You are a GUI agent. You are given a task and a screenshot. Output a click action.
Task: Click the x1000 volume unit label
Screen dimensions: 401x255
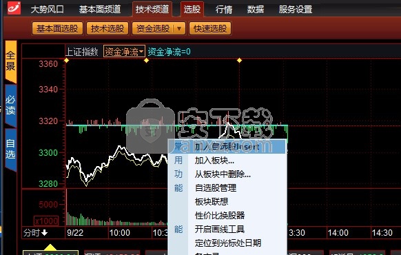click(x=47, y=221)
